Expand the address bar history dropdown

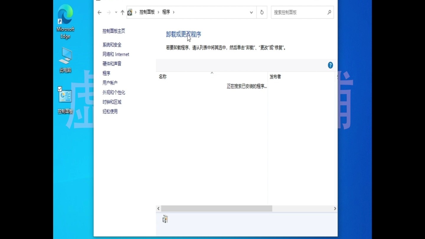251,12
